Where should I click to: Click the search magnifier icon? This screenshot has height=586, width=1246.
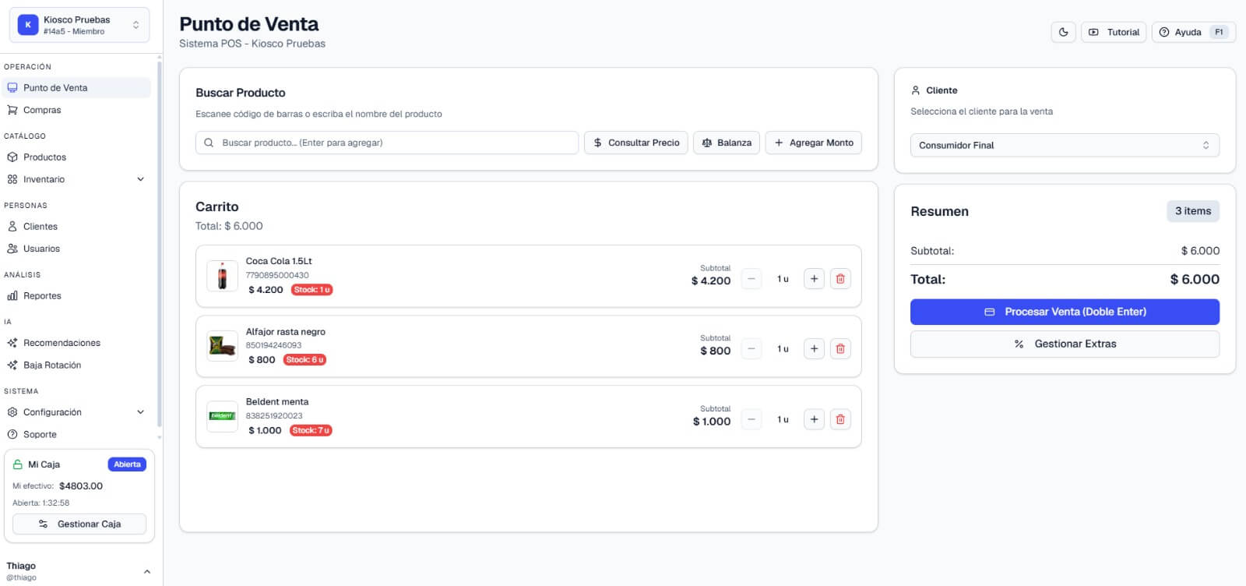tap(209, 143)
